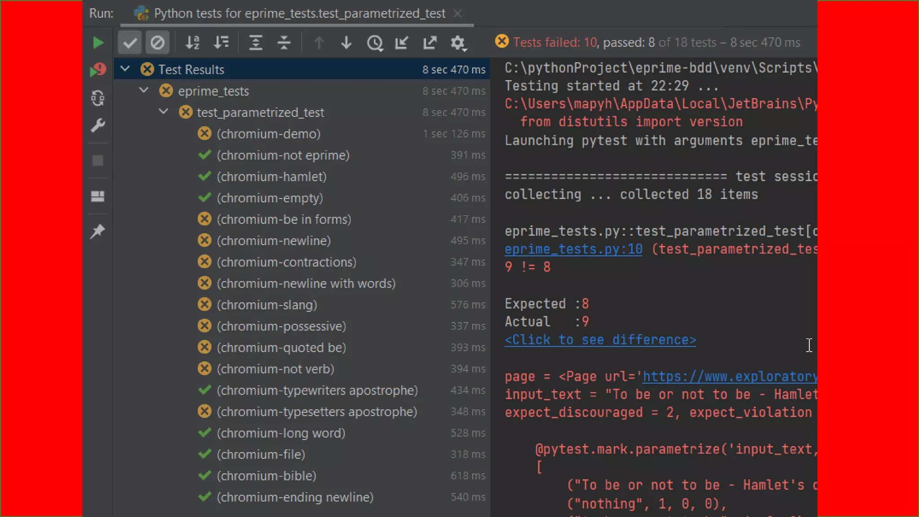Toggle Show Ignored tests button
919x517 pixels.
157,43
